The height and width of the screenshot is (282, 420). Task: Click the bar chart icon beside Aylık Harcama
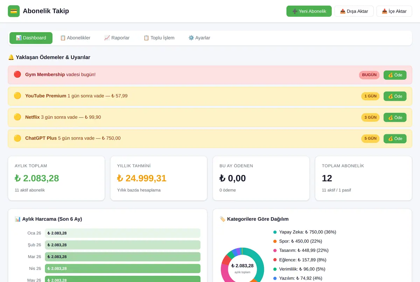[18, 219]
